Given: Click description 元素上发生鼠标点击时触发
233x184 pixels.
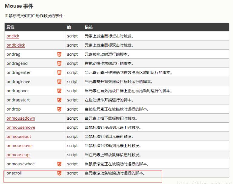Looking at the screenshot, I should point(109,36).
